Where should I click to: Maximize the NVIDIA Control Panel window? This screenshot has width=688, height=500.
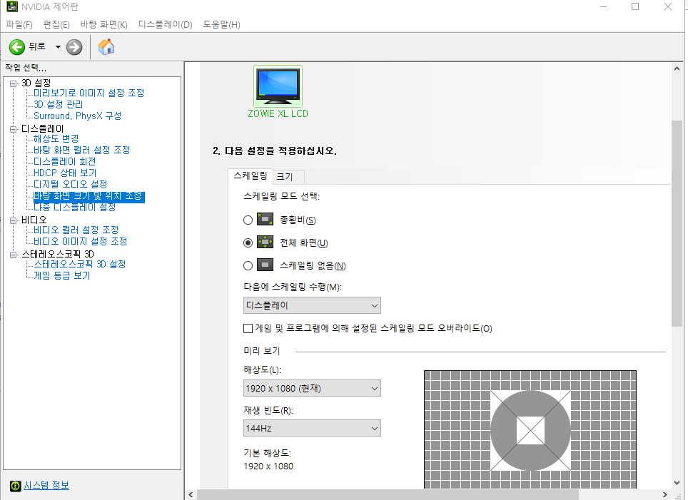(x=635, y=6)
